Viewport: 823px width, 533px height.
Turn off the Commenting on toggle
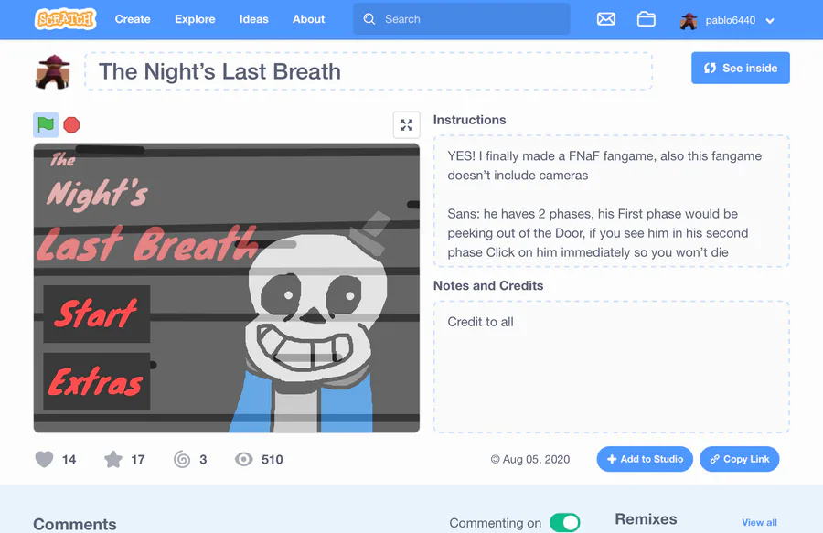coord(565,523)
